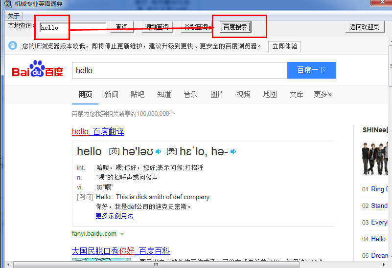Click the SHINee heading in sidebar
Viewport: 392px width, 268px height.
point(375,130)
